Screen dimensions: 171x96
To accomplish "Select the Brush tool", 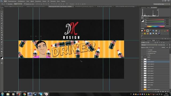I will [2, 26].
